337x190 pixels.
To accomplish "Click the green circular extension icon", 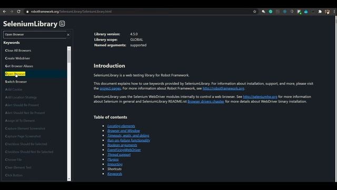I will point(271,12).
